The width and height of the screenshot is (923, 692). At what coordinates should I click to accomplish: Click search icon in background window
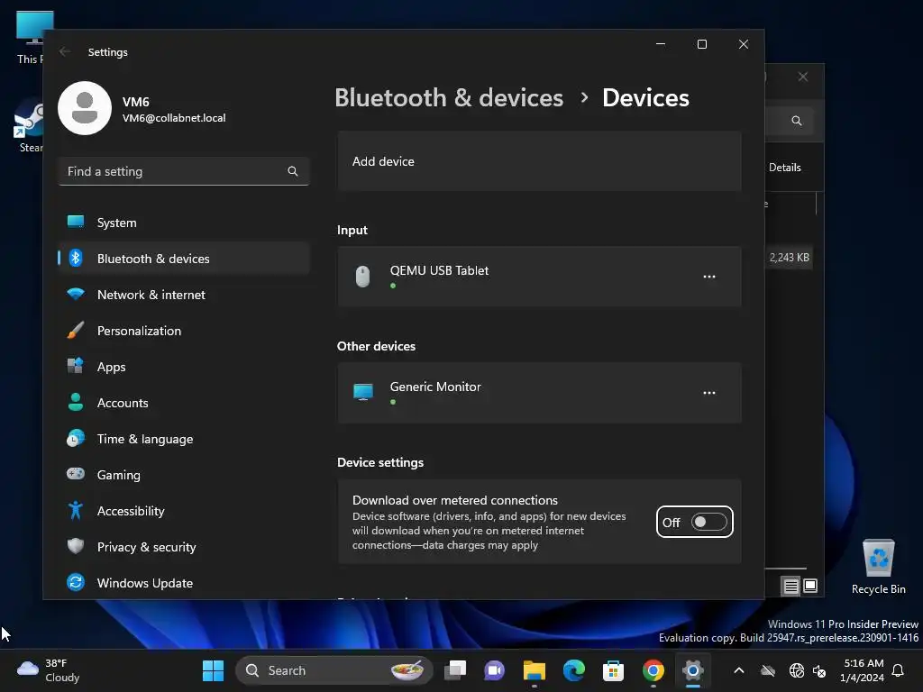(x=797, y=121)
